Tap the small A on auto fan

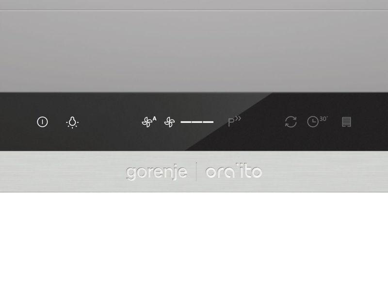pos(154,118)
